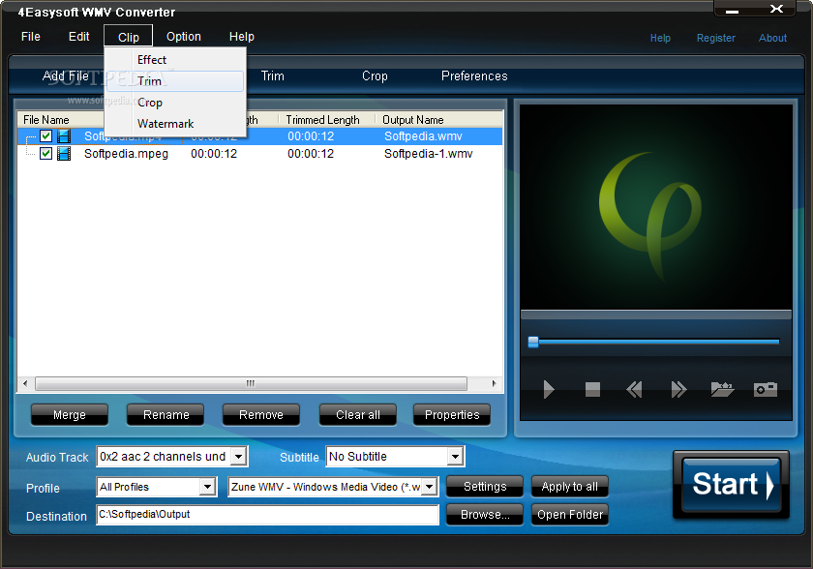Minimize the WMV Converter window

[x=732, y=10]
